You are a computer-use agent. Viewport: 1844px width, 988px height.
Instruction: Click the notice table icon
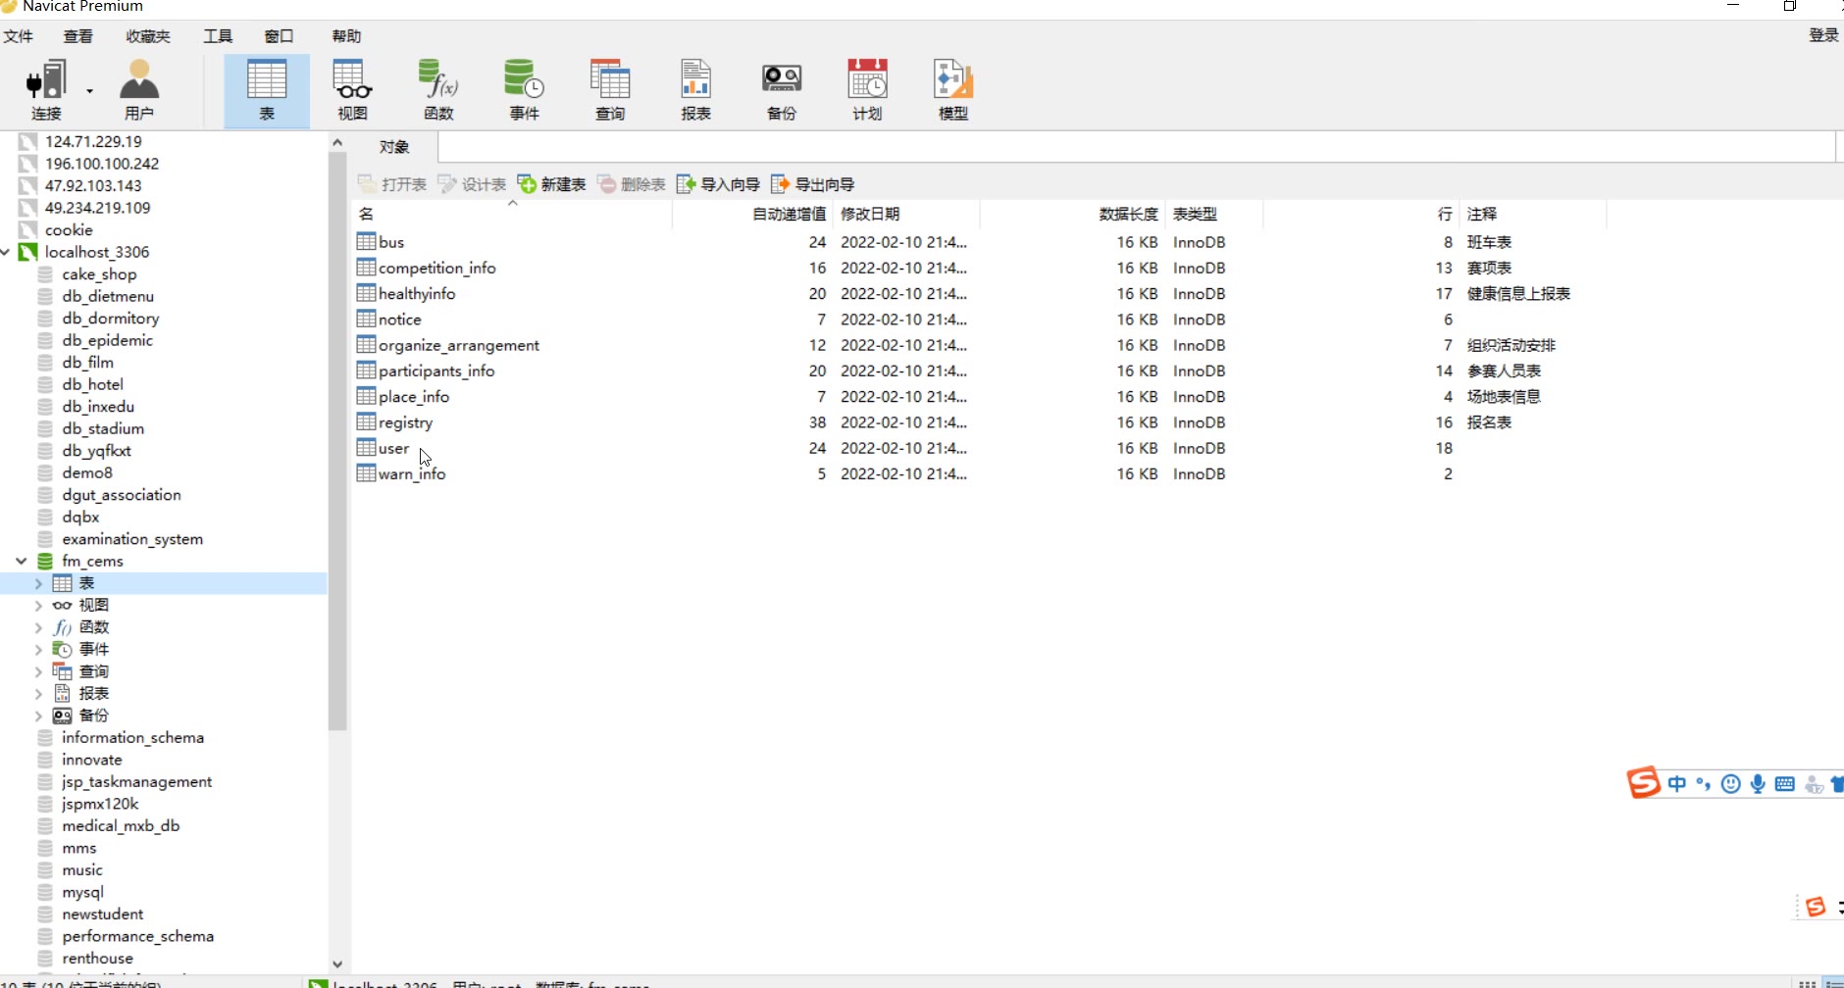pyautogui.click(x=367, y=319)
